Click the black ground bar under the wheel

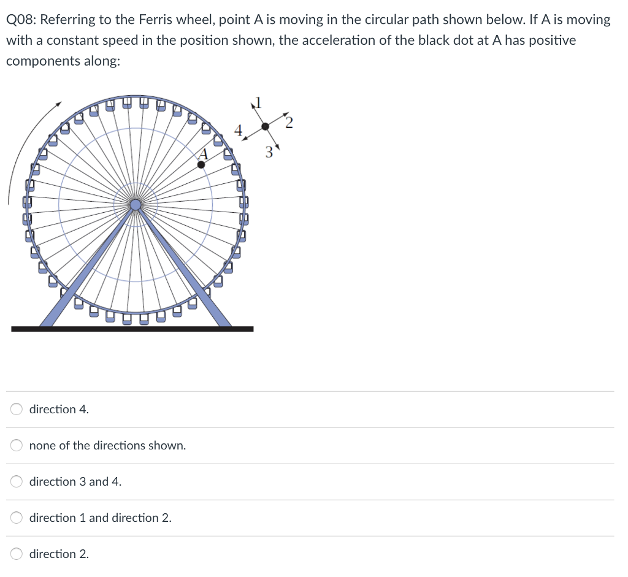tap(132, 329)
